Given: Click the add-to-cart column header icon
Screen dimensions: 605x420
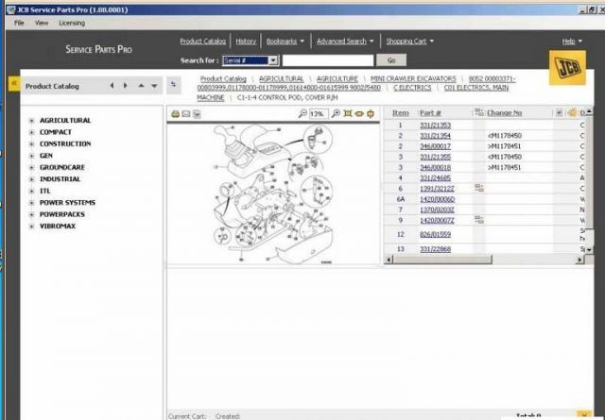Looking at the screenshot, I should [572, 112].
